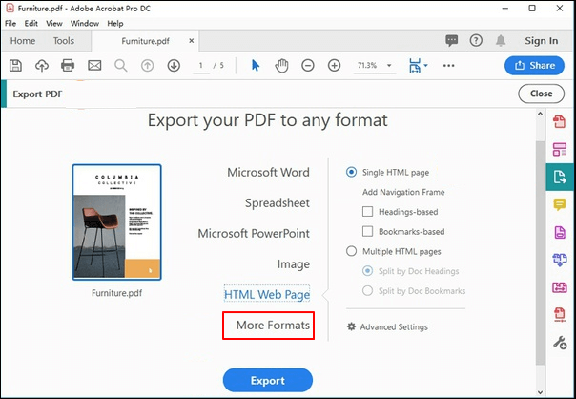Viewport: 576px width, 399px height.
Task: Choose HTML Web Page format
Action: 267,294
